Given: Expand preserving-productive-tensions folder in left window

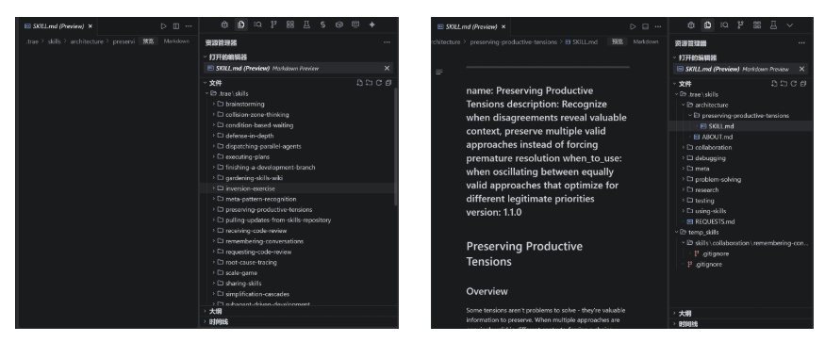Looking at the screenshot, I should click(297, 209).
